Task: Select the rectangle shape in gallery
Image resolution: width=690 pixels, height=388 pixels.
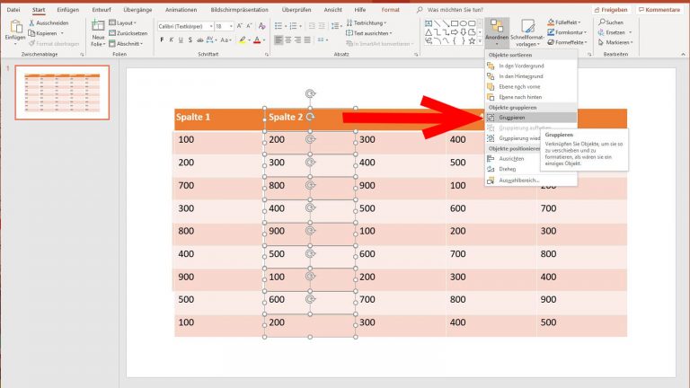Action: tap(454, 23)
